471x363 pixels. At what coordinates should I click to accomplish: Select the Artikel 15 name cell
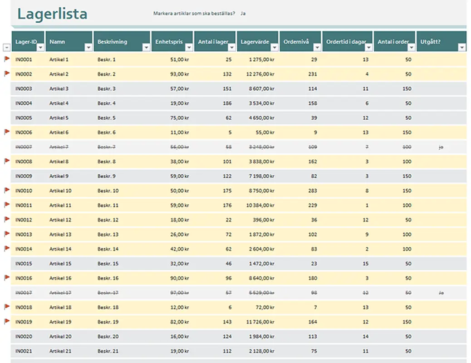[60, 264]
